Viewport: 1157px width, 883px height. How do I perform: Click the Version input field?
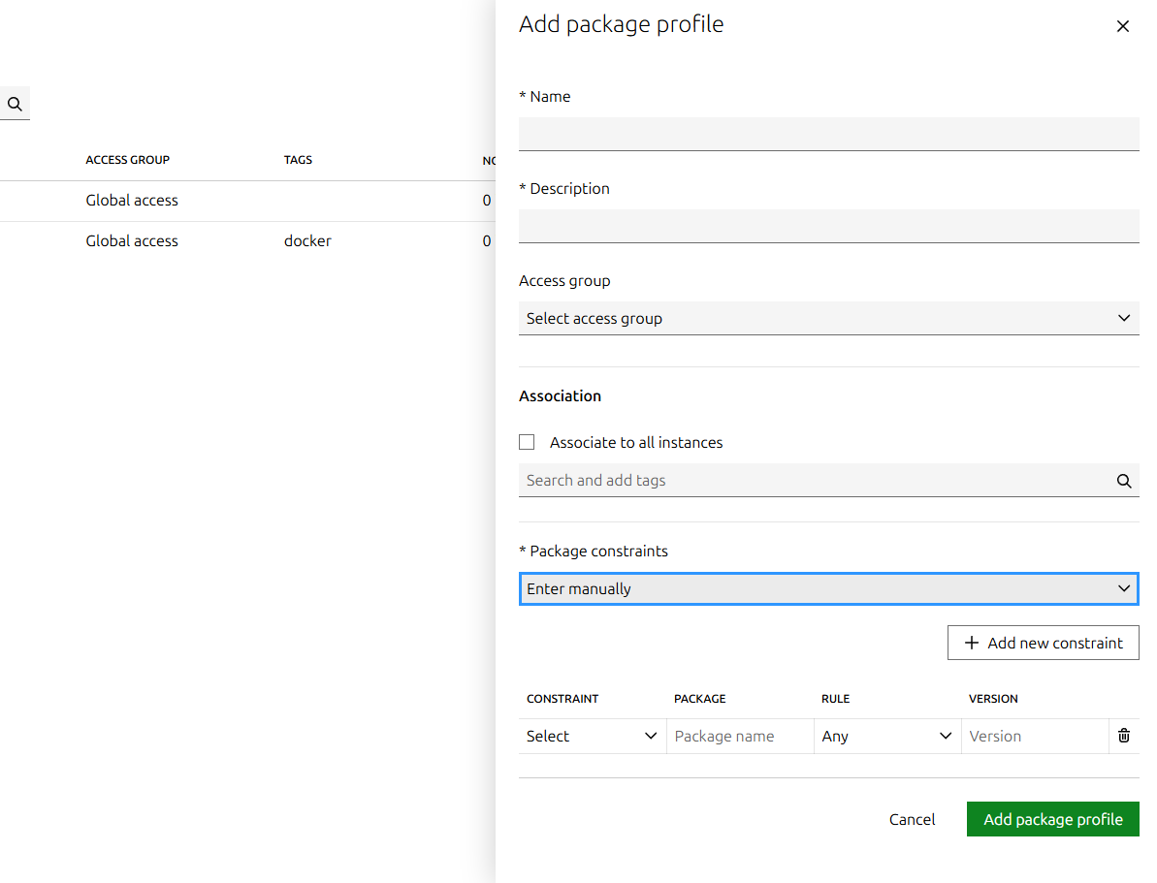click(x=1033, y=736)
